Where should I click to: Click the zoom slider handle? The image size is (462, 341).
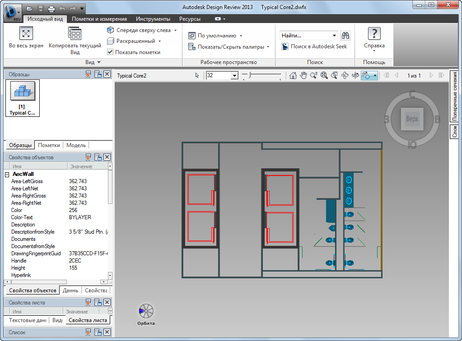pos(250,75)
